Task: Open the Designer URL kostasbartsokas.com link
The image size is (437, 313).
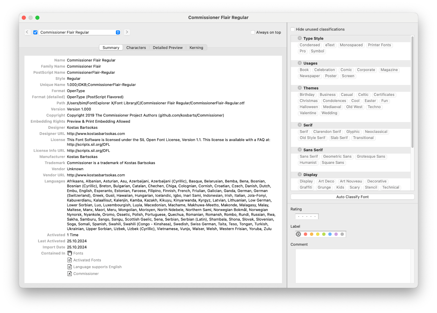Action: pos(96,134)
